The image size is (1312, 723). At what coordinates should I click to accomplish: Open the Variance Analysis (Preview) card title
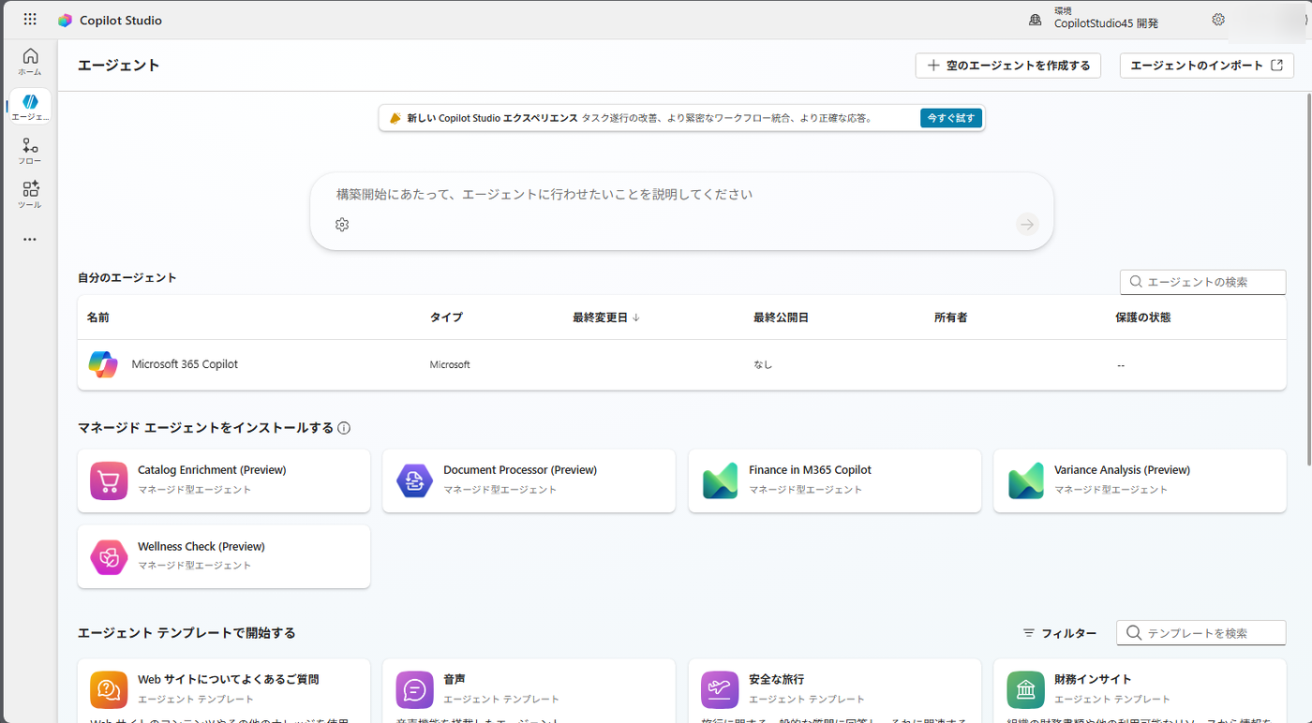pyautogui.click(x=1122, y=470)
